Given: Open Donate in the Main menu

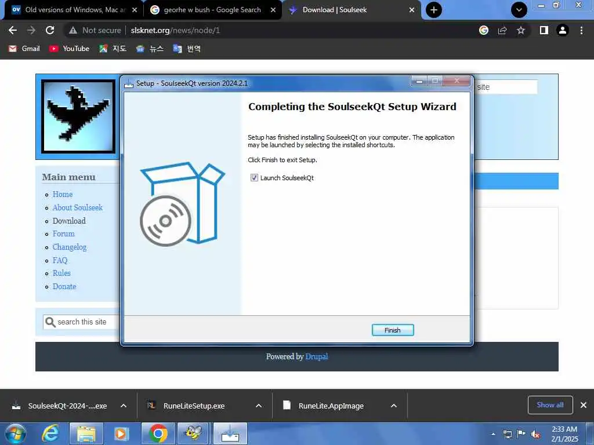Looking at the screenshot, I should click(64, 286).
